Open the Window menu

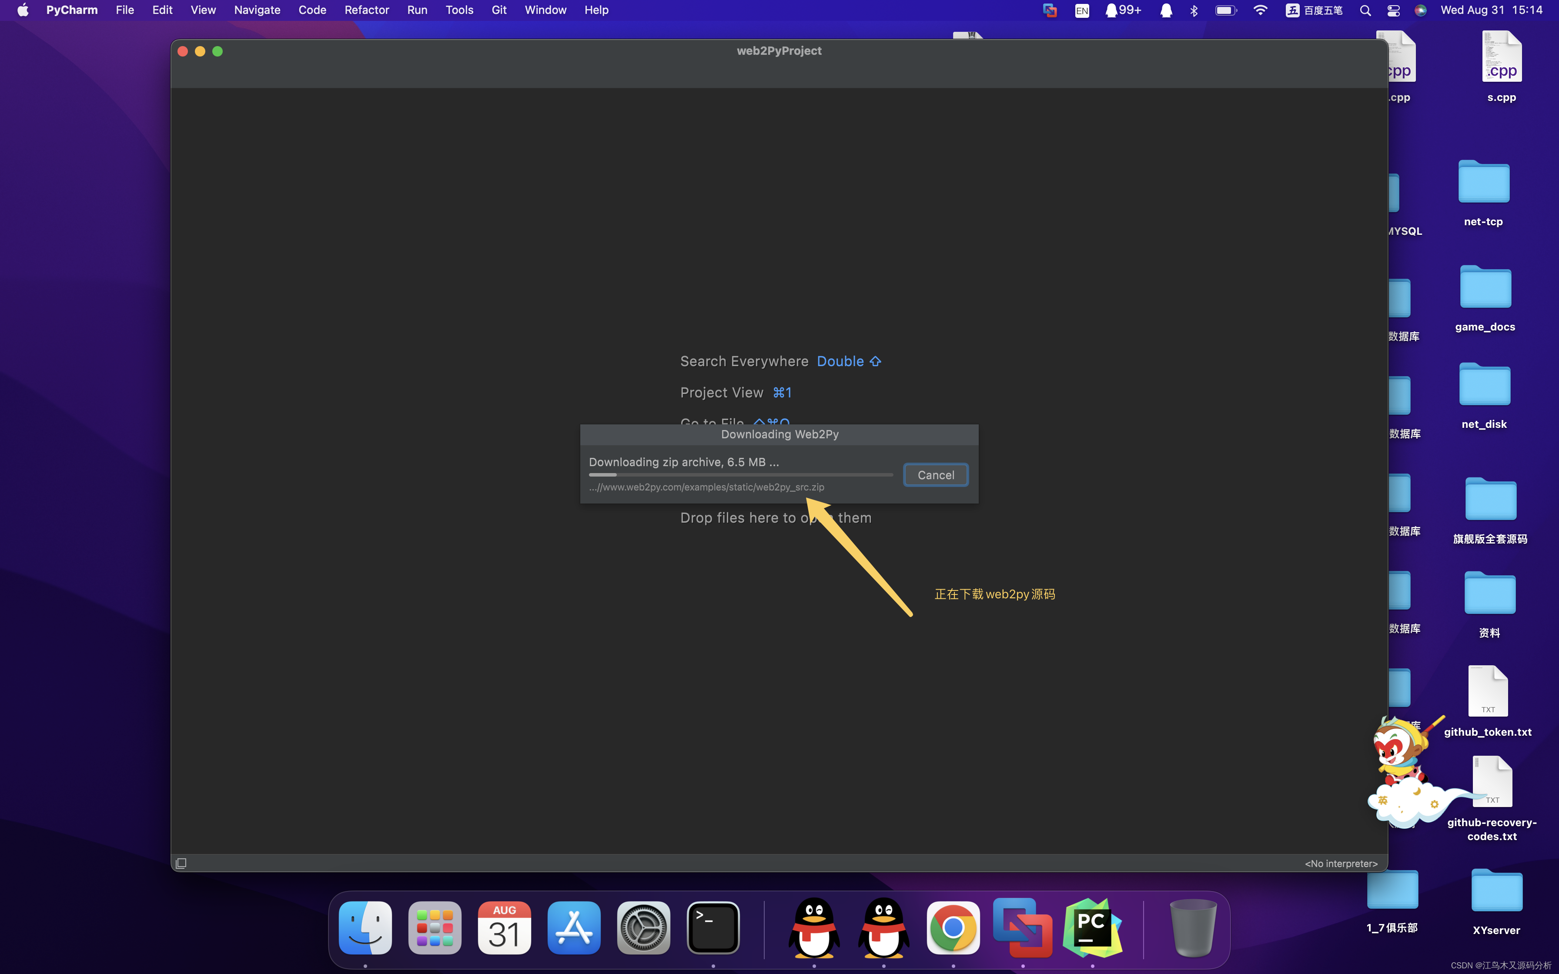545,10
